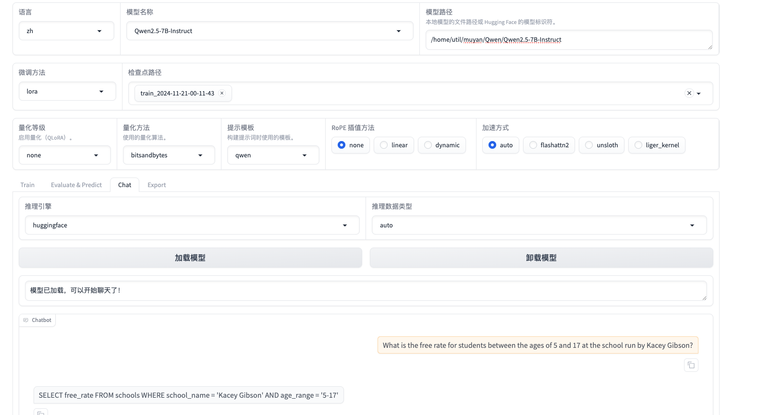The height and width of the screenshot is (415, 758).
Task: Select the linear RoPE interpolation option
Action: [x=384, y=145]
